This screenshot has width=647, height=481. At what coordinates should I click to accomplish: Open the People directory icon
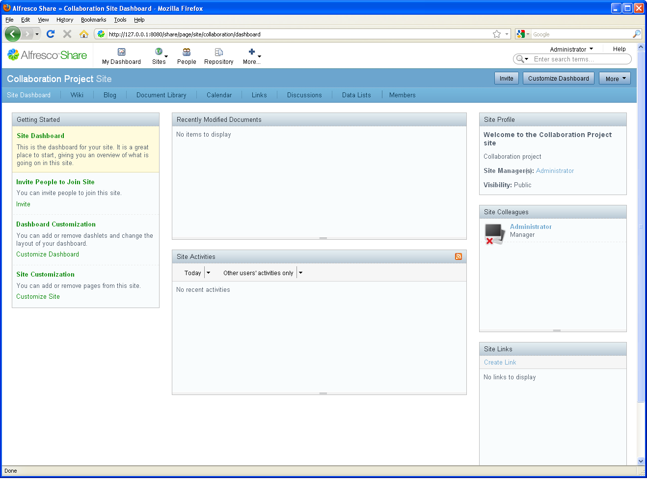[x=187, y=52]
